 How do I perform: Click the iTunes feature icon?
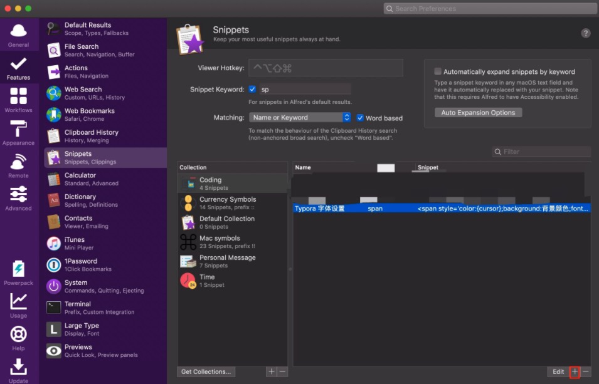coord(53,243)
